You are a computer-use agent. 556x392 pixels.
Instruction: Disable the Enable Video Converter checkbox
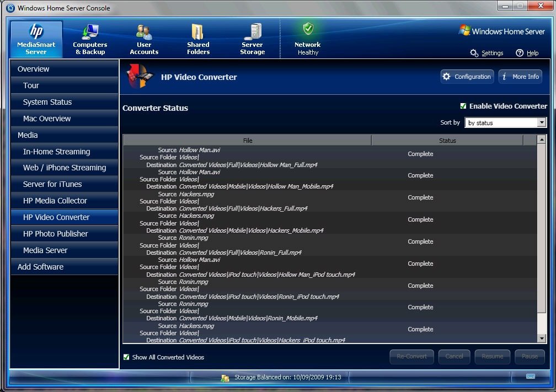[463, 106]
